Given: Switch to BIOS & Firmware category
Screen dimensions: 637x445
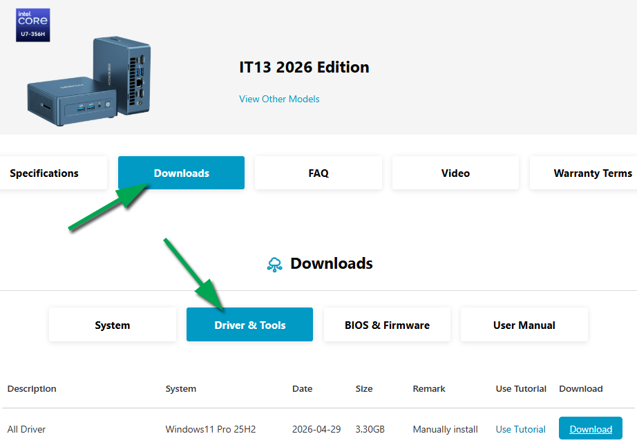Looking at the screenshot, I should (387, 325).
